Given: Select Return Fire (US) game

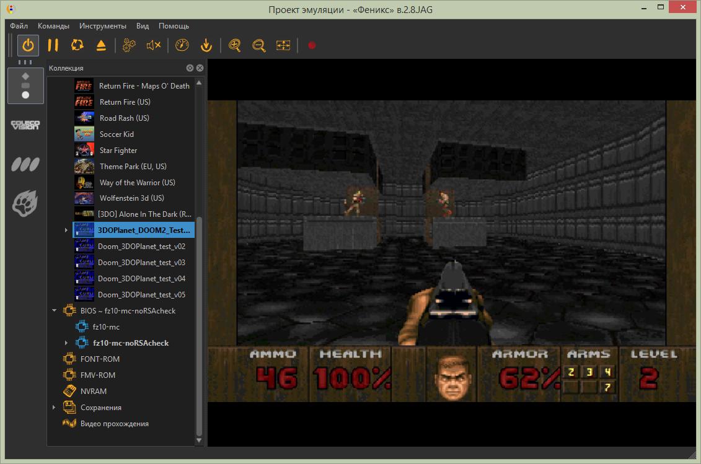Looking at the screenshot, I should (125, 102).
